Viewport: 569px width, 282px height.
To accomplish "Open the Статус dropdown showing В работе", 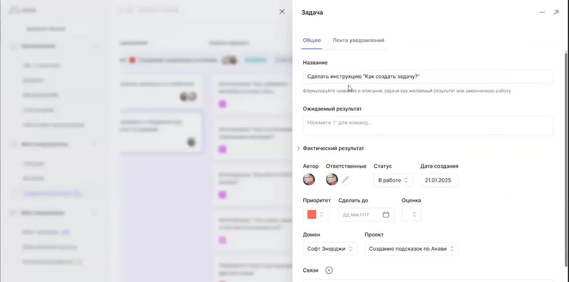I will (x=393, y=180).
